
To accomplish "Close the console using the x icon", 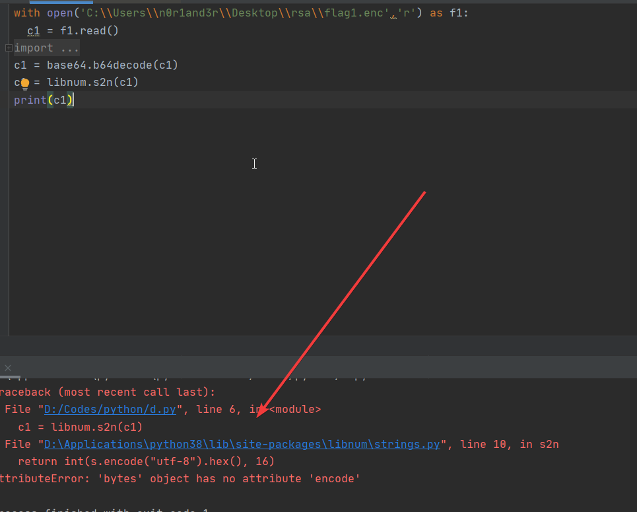I will click(7, 368).
